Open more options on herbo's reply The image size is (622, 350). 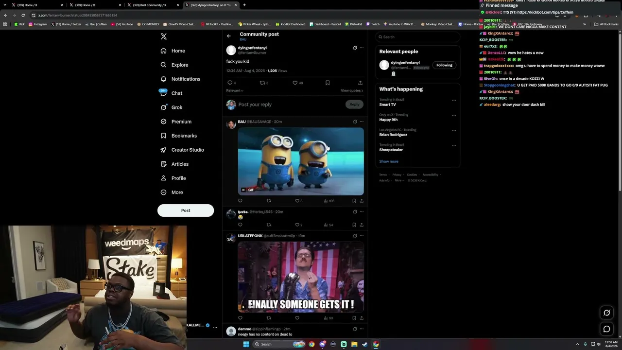362,212
